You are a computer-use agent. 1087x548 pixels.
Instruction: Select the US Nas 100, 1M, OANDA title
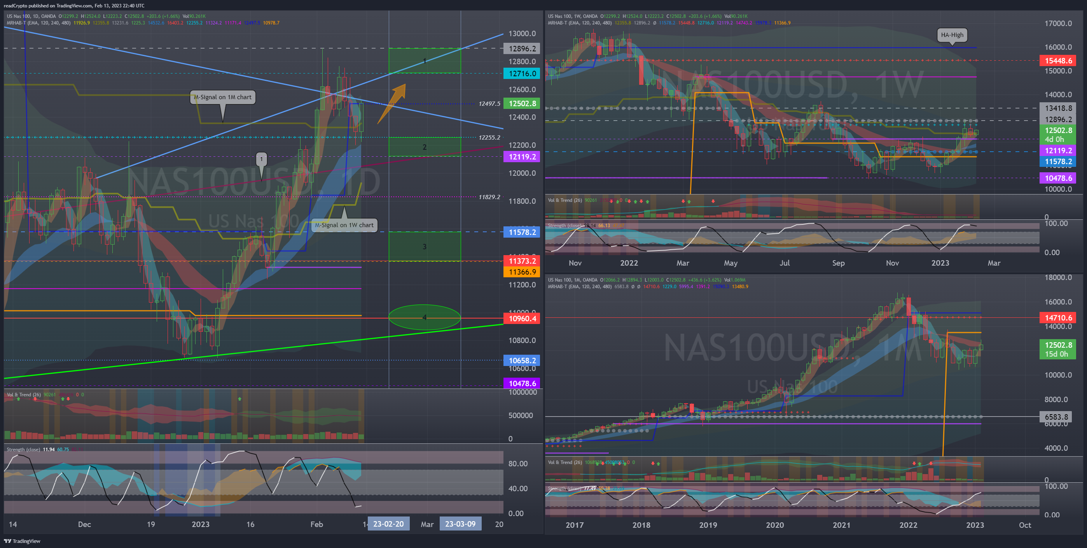(x=573, y=280)
